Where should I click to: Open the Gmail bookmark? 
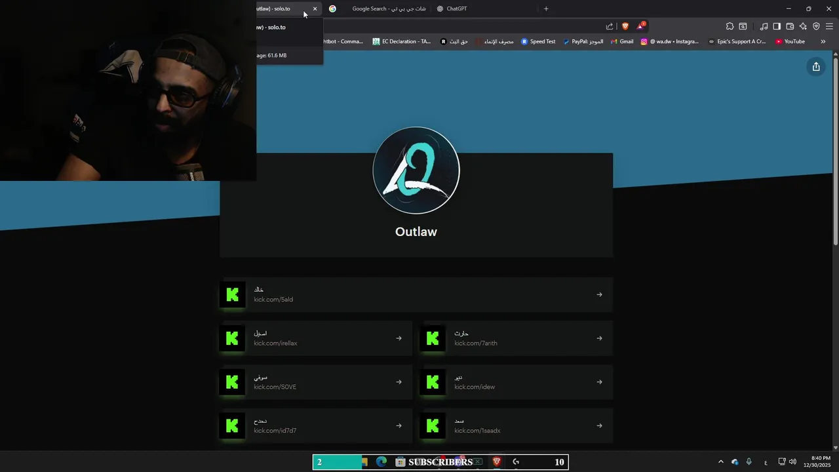[621, 41]
